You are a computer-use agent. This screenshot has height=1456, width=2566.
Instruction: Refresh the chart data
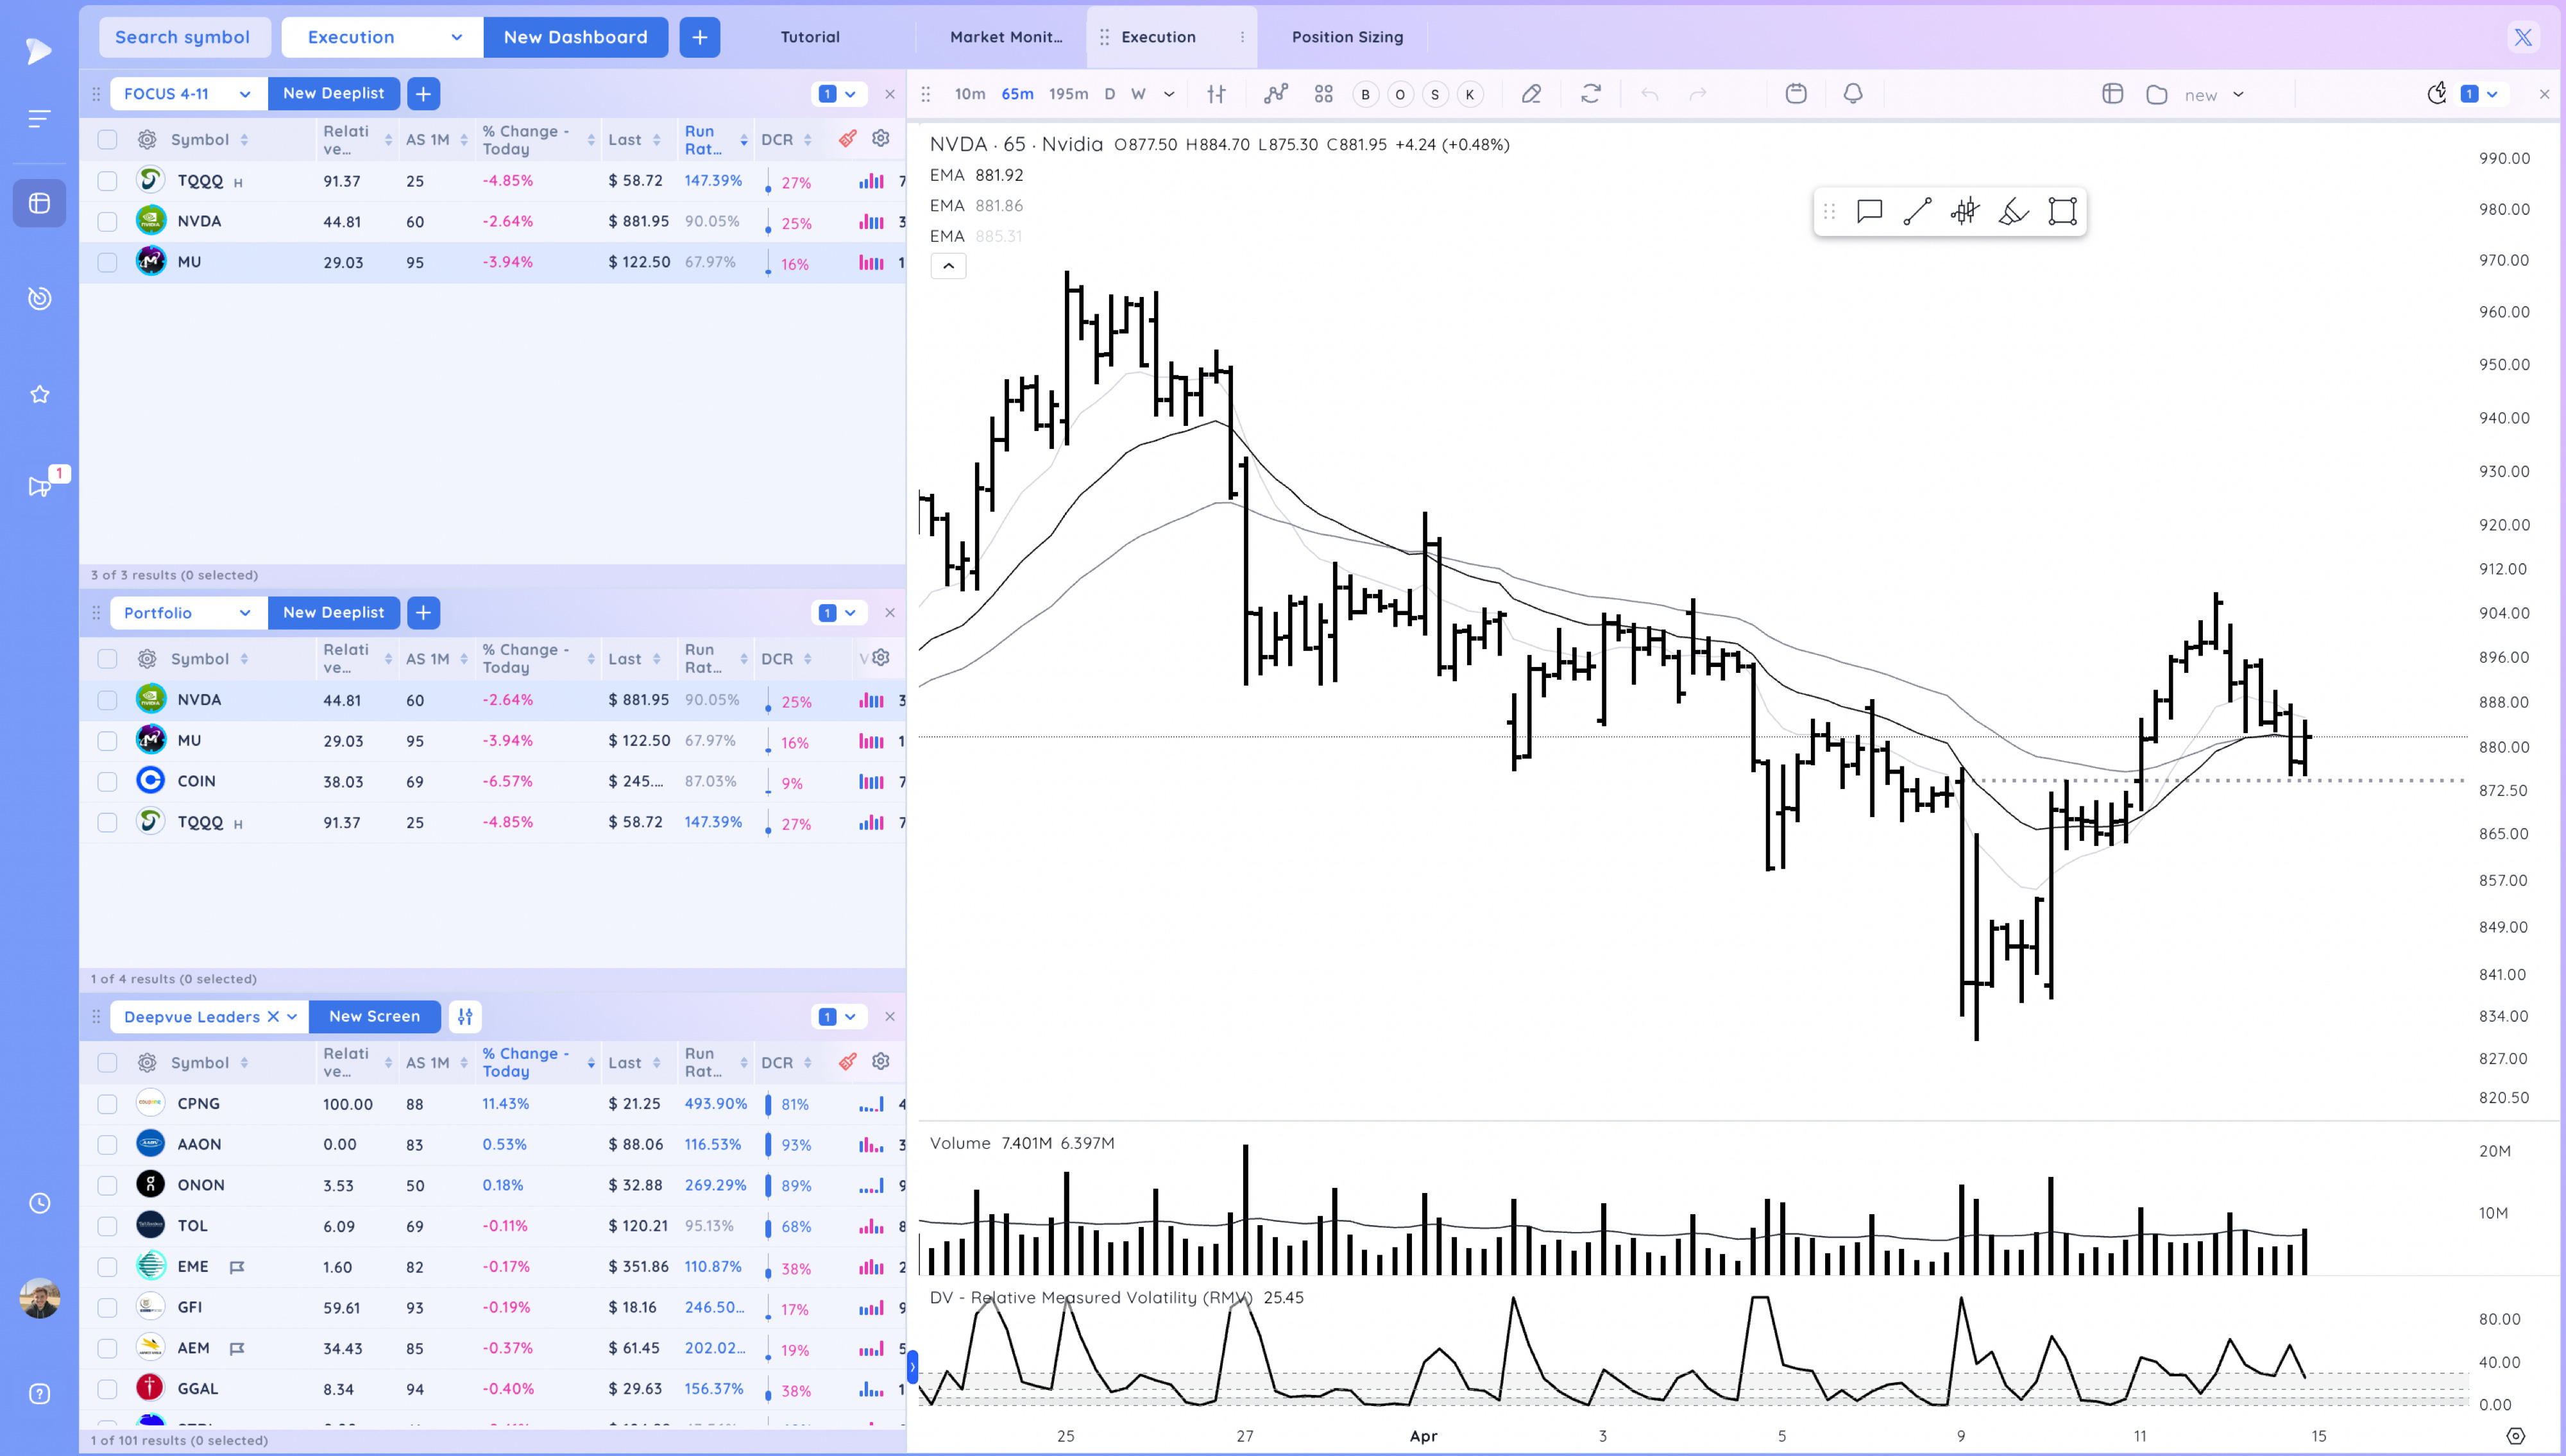(x=1591, y=93)
